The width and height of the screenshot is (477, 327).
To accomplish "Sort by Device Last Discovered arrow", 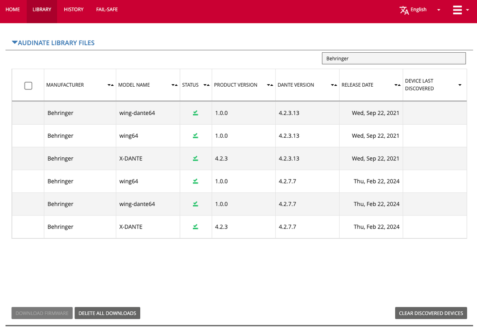I will (x=460, y=85).
